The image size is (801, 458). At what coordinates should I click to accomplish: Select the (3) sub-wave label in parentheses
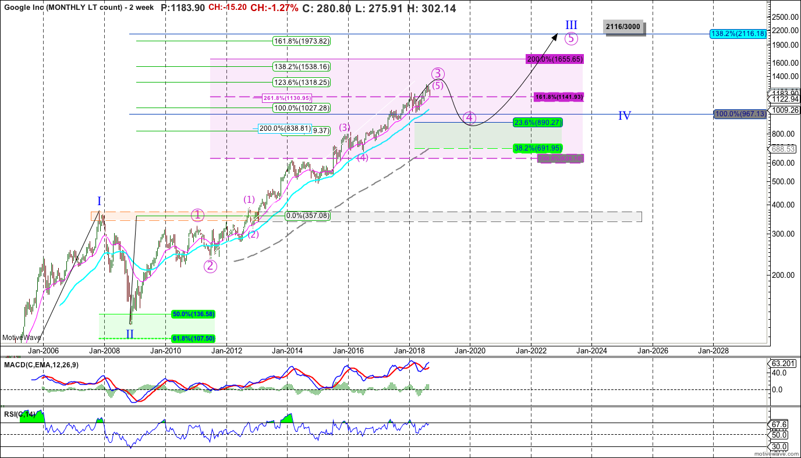pyautogui.click(x=345, y=127)
